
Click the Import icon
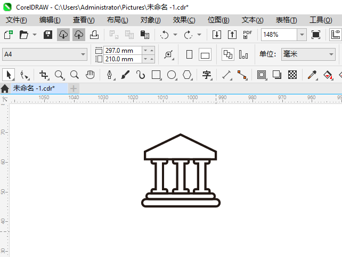(x=217, y=35)
